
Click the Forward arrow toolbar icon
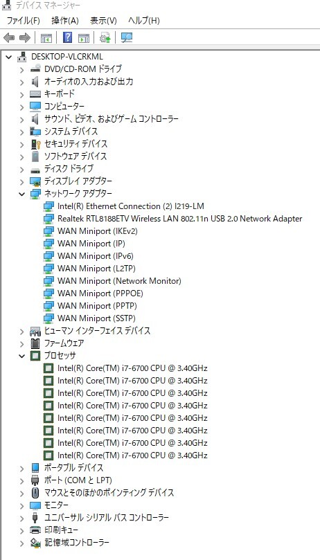[25, 37]
